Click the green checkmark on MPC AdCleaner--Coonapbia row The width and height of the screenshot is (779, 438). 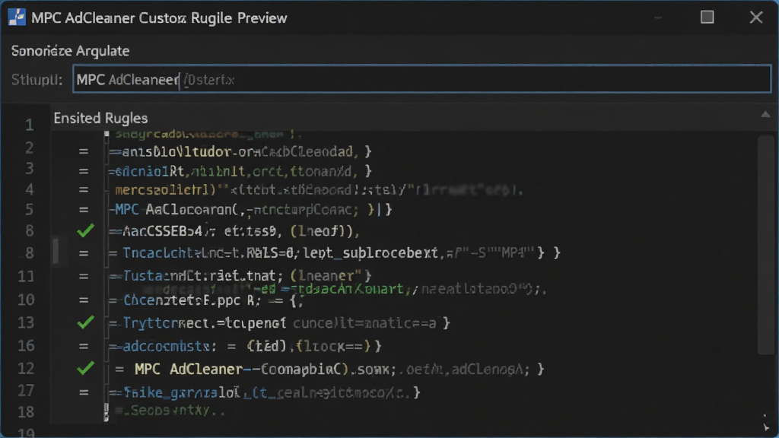85,368
